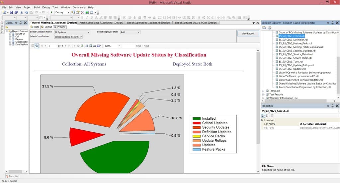The width and height of the screenshot is (340, 183).
Task: Expand the SCCMR2 dataset node
Action: (x=10, y=34)
